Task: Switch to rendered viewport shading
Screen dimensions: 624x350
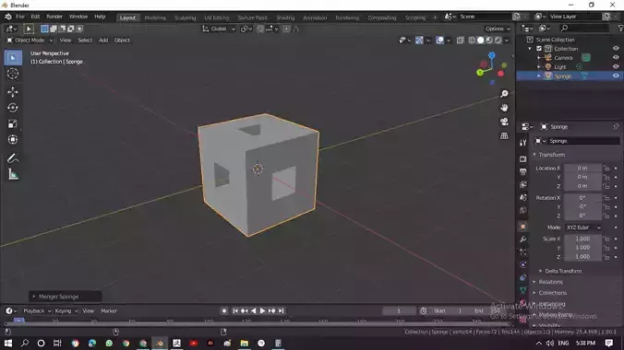Action: 498,41
